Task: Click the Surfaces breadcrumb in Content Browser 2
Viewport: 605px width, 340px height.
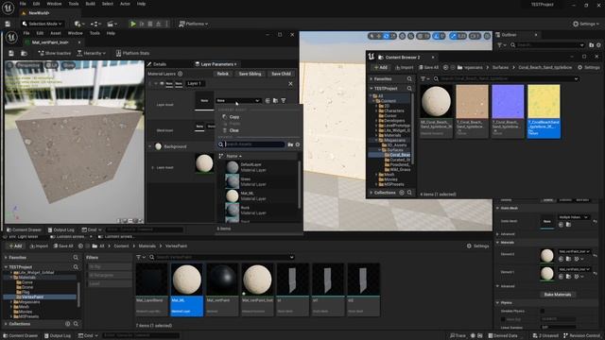Action: pyautogui.click(x=500, y=67)
